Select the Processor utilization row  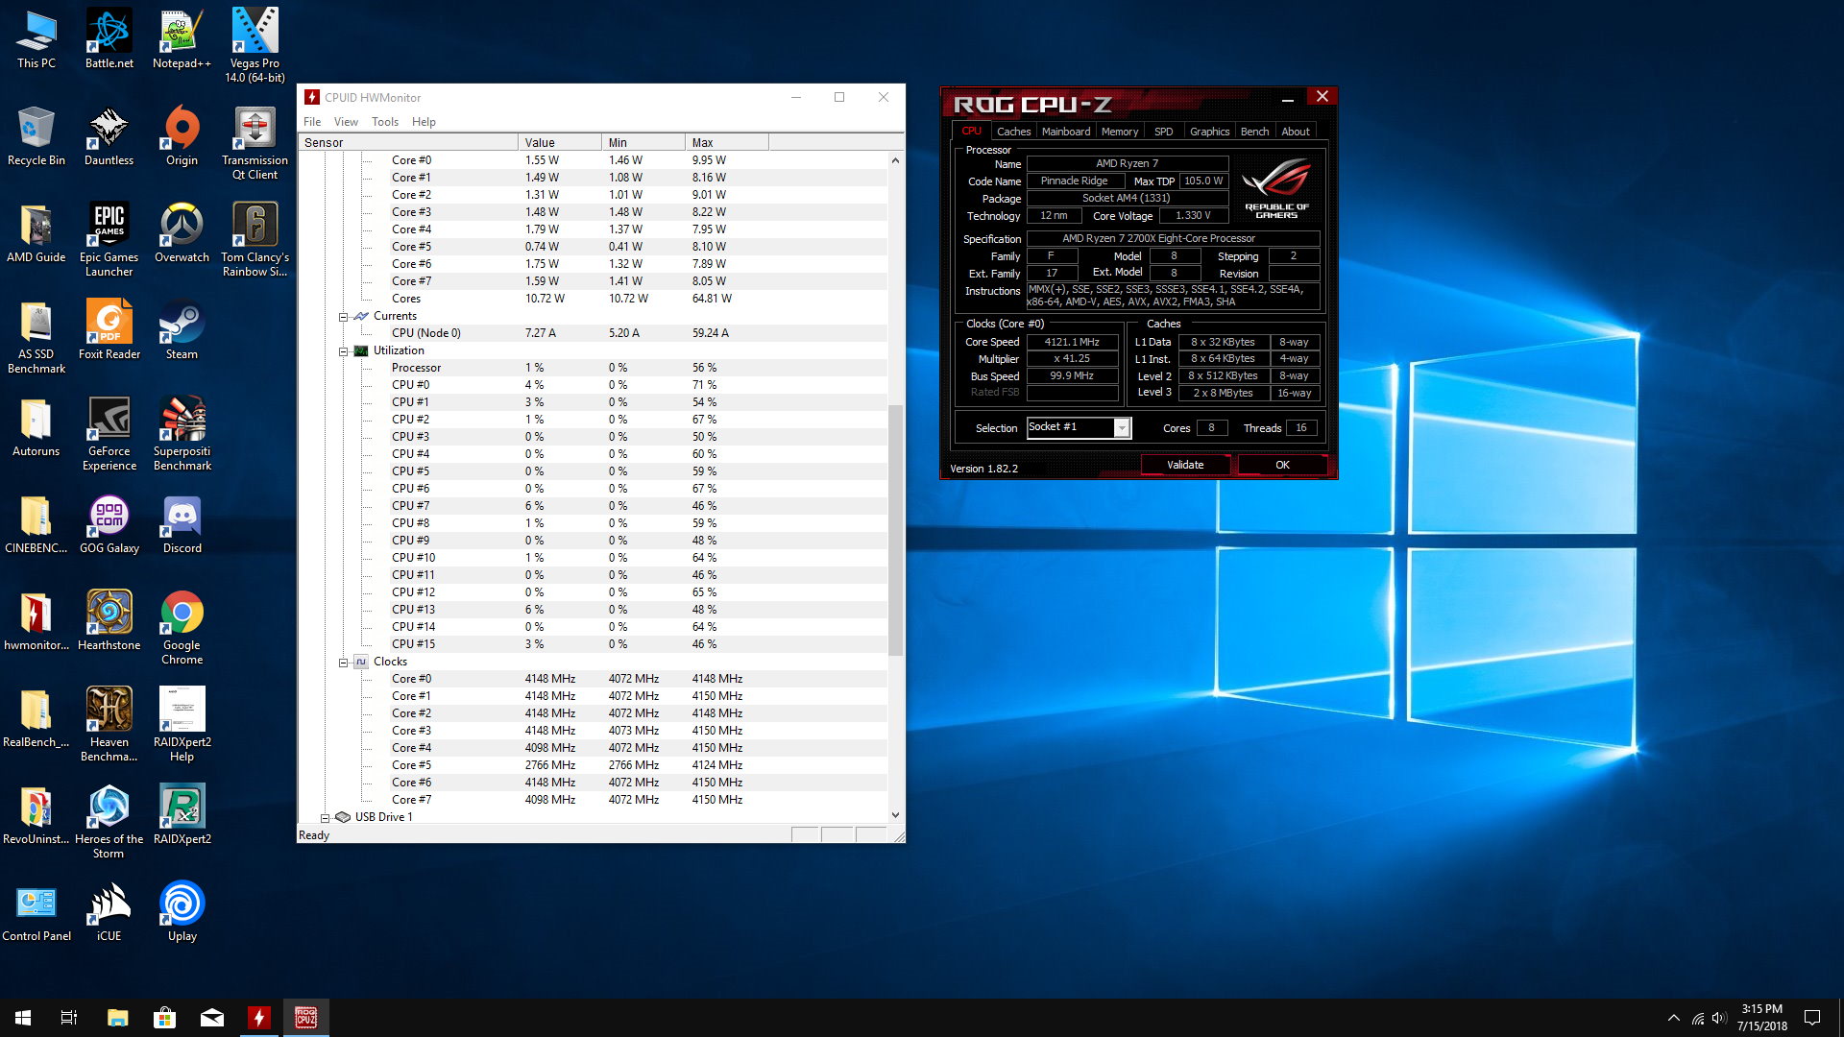[x=593, y=368]
